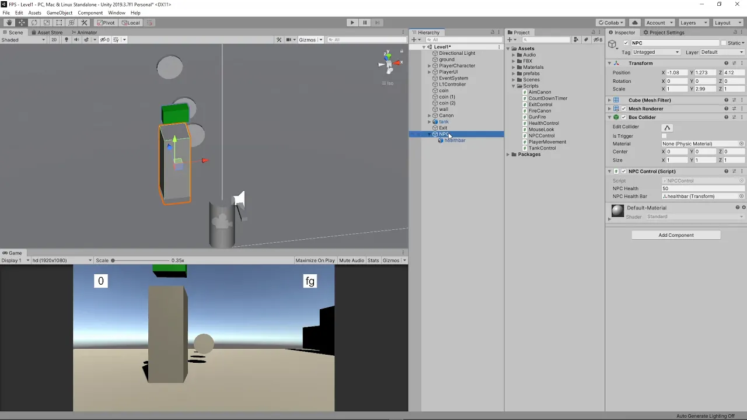This screenshot has height=420, width=747.
Task: Open the Tag dropdown showing Untagged
Action: tap(657, 52)
